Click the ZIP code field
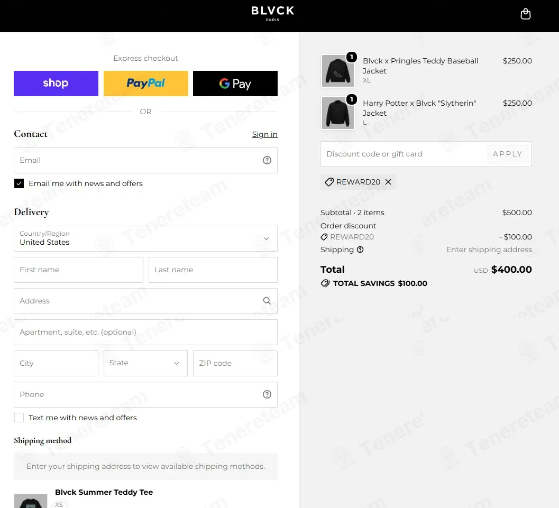Image resolution: width=559 pixels, height=508 pixels. [x=235, y=363]
